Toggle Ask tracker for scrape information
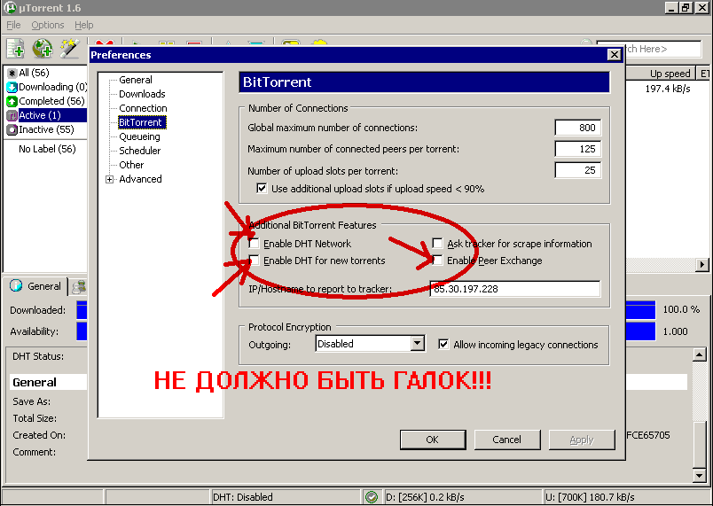The width and height of the screenshot is (713, 506). [x=437, y=244]
